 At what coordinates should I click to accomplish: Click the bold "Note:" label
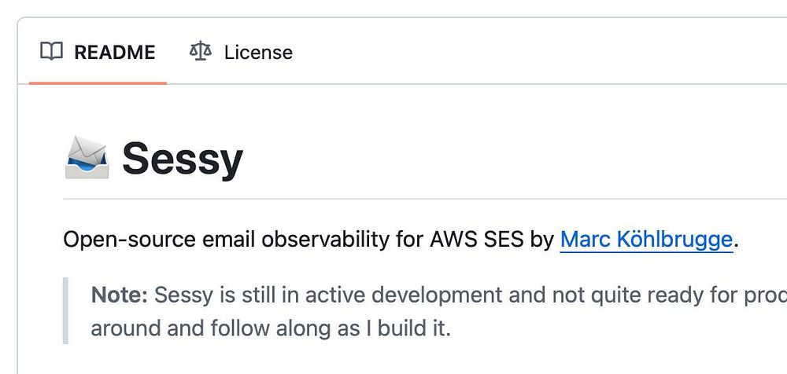point(119,295)
